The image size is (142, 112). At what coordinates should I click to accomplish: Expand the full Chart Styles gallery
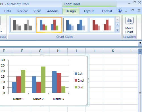pos(117,30)
